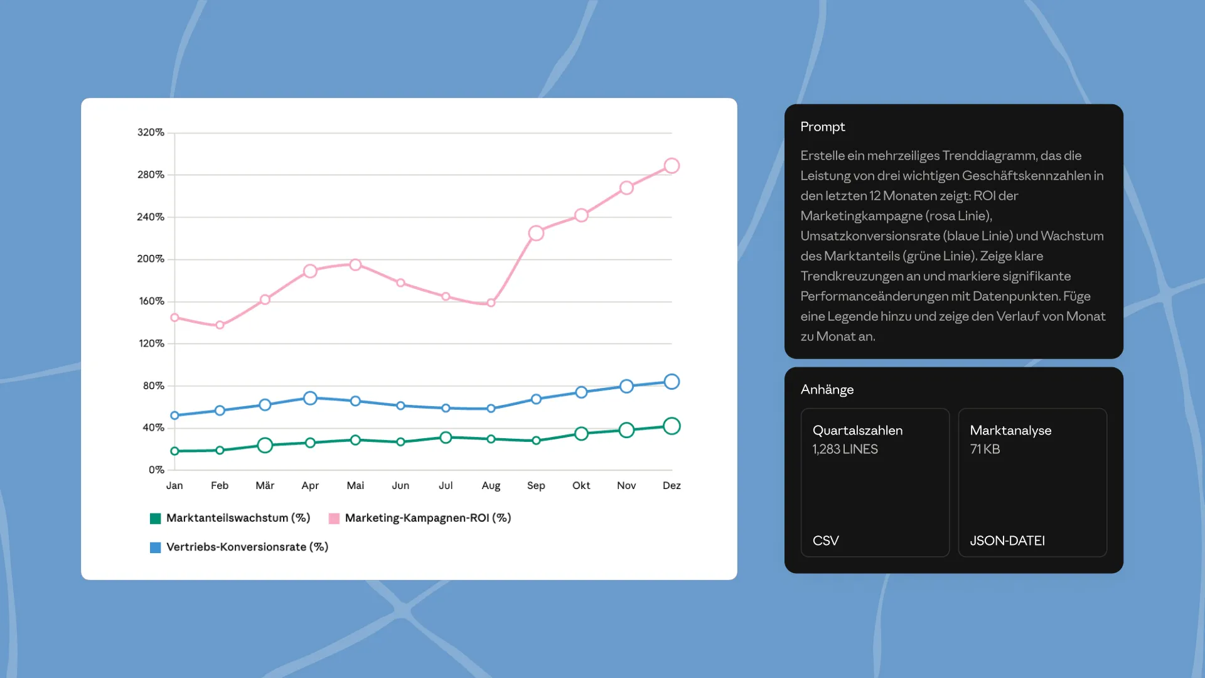Click the Anhänge panel heading
The width and height of the screenshot is (1205, 678).
pos(827,390)
